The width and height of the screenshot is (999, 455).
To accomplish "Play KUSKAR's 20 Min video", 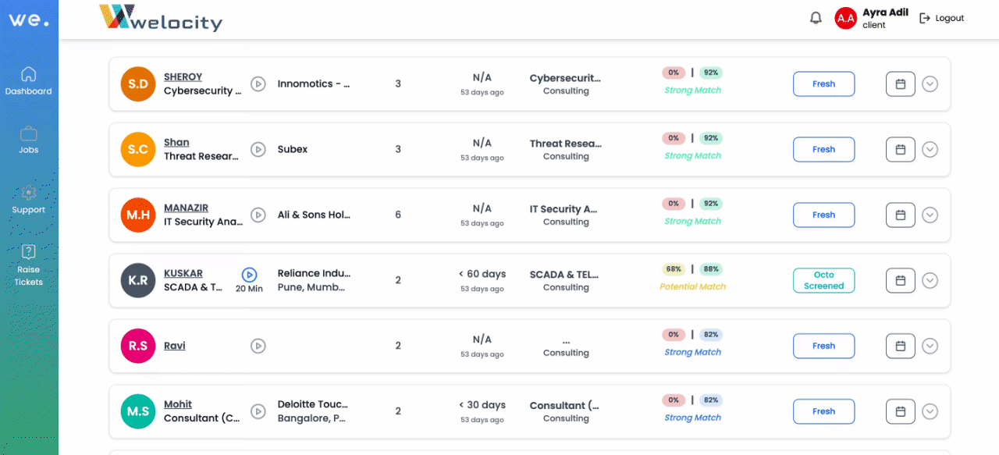I will (249, 275).
